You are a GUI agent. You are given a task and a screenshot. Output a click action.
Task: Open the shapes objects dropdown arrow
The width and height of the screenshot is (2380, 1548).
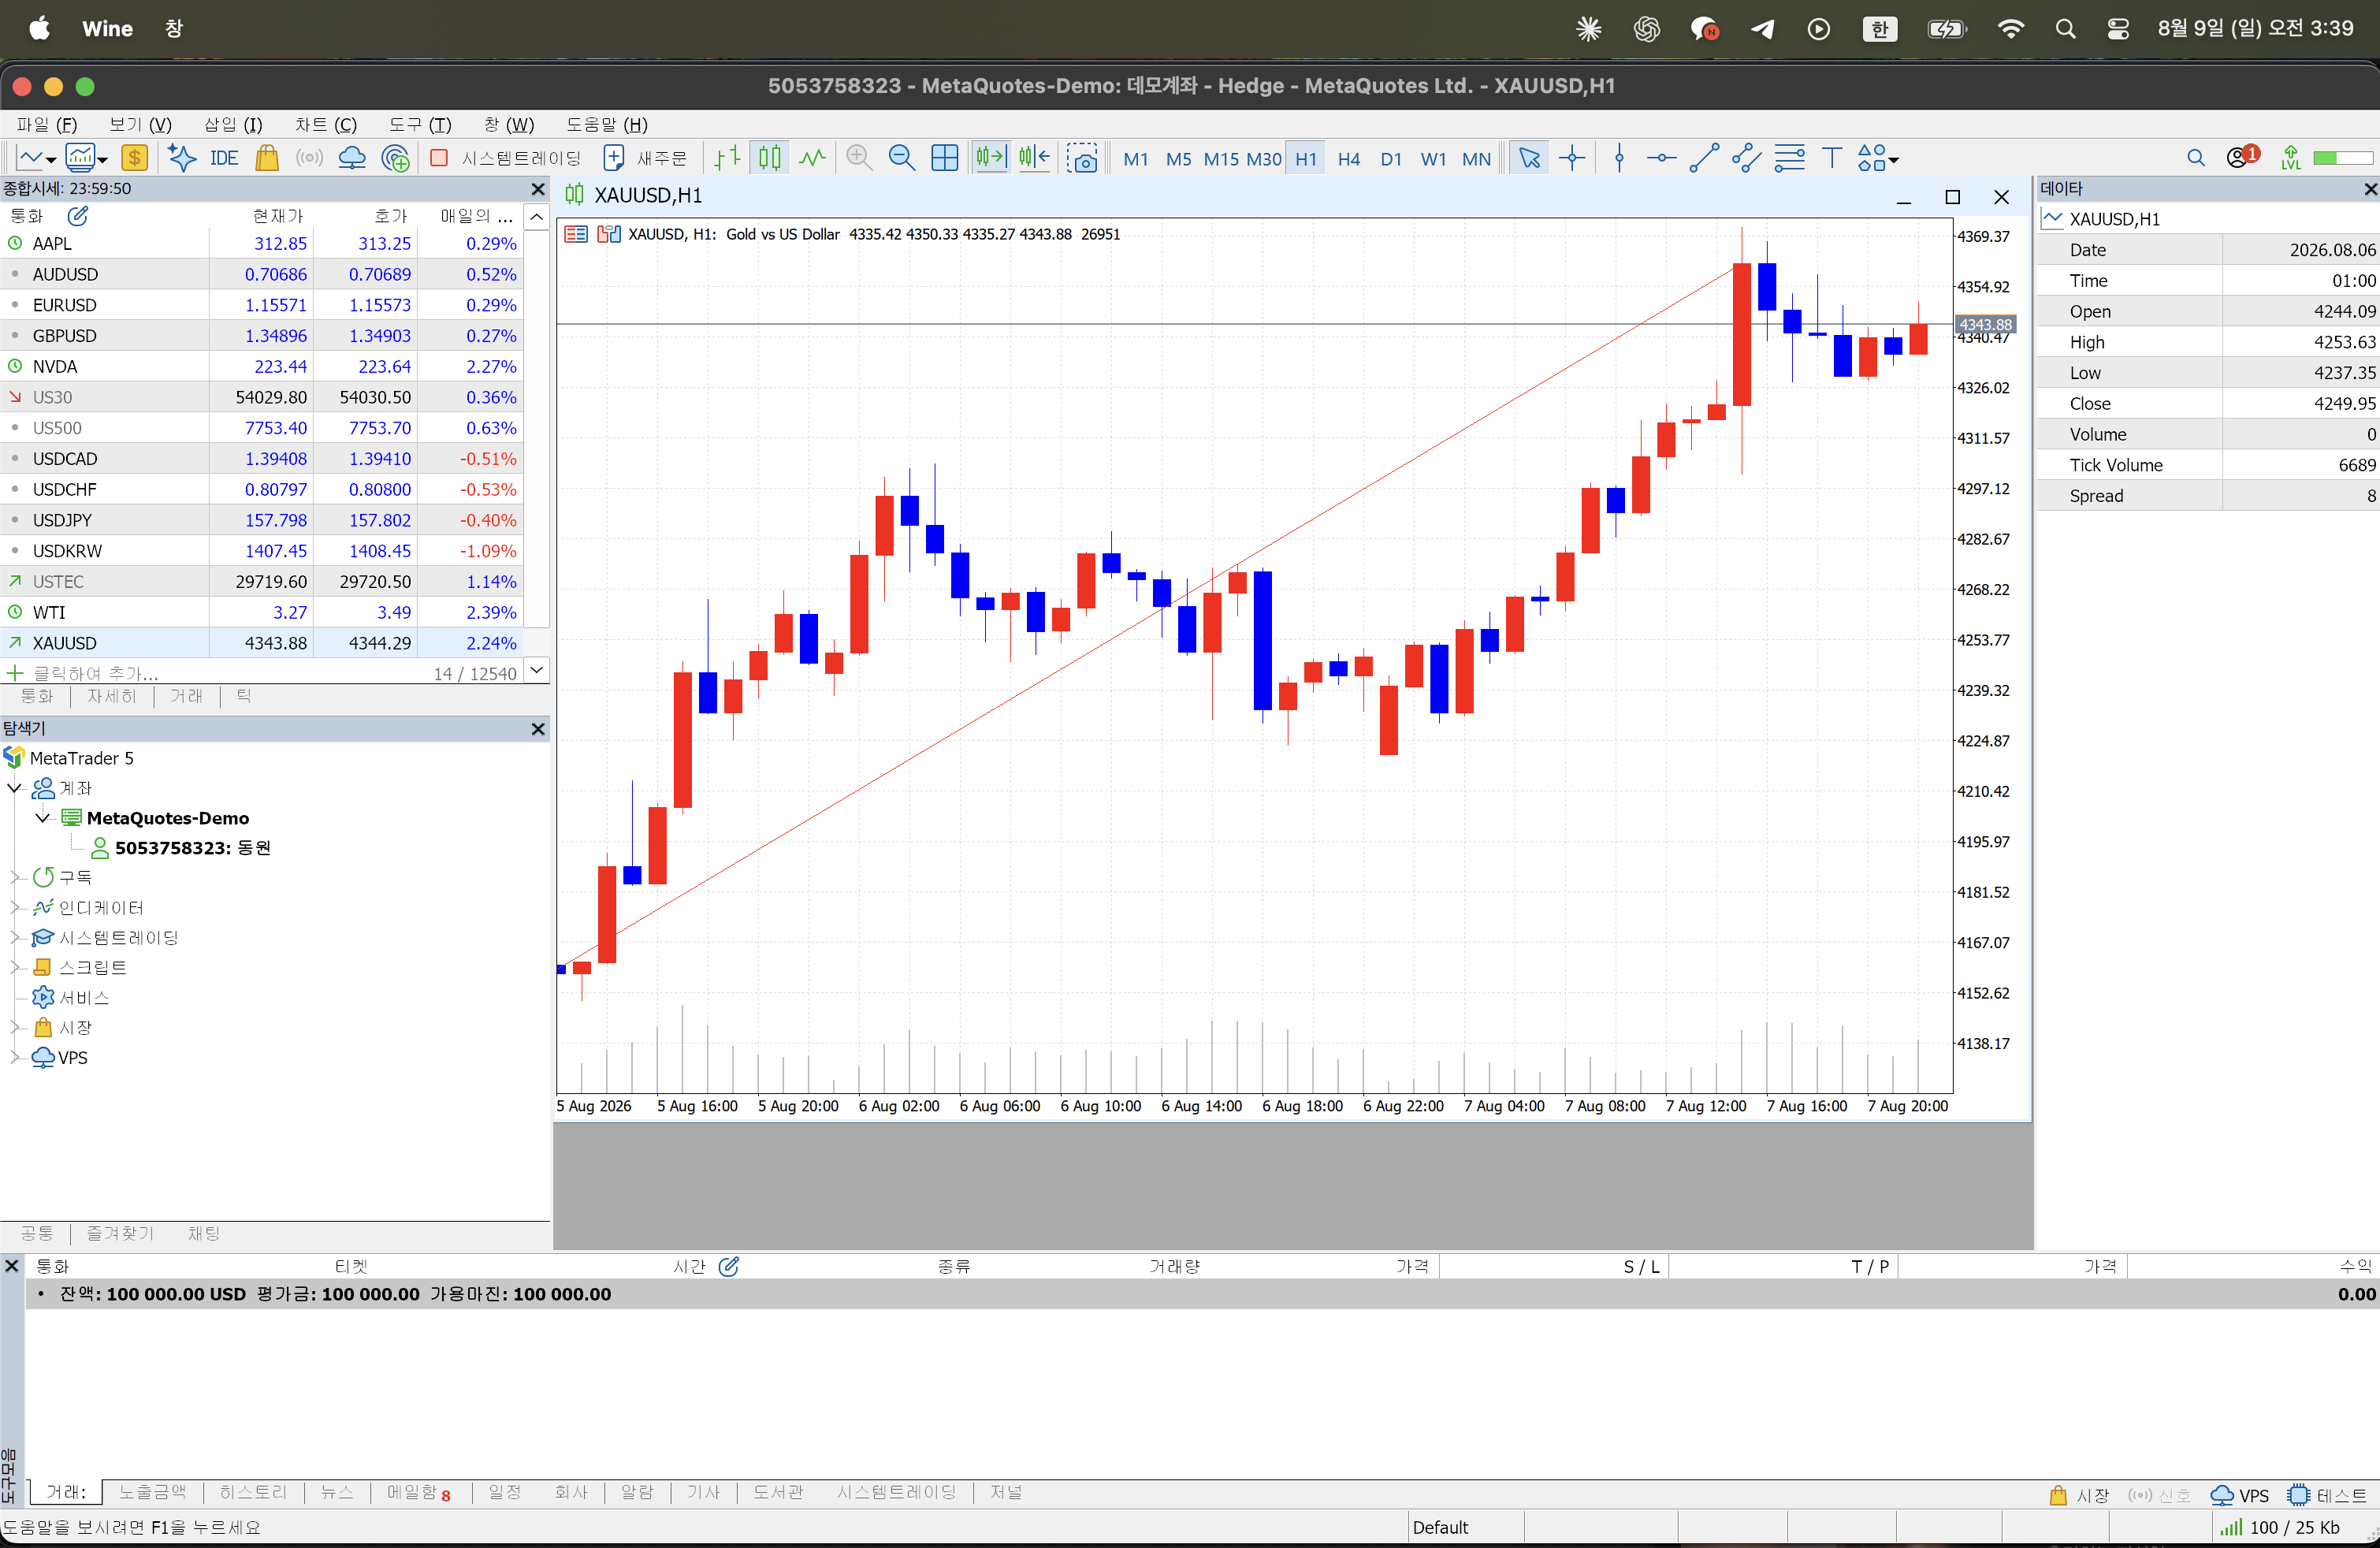point(1894,159)
